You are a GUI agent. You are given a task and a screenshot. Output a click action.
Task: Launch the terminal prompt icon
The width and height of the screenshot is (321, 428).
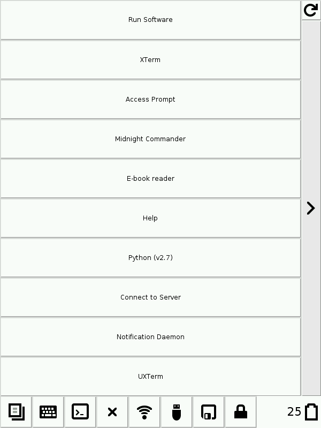coord(80,412)
